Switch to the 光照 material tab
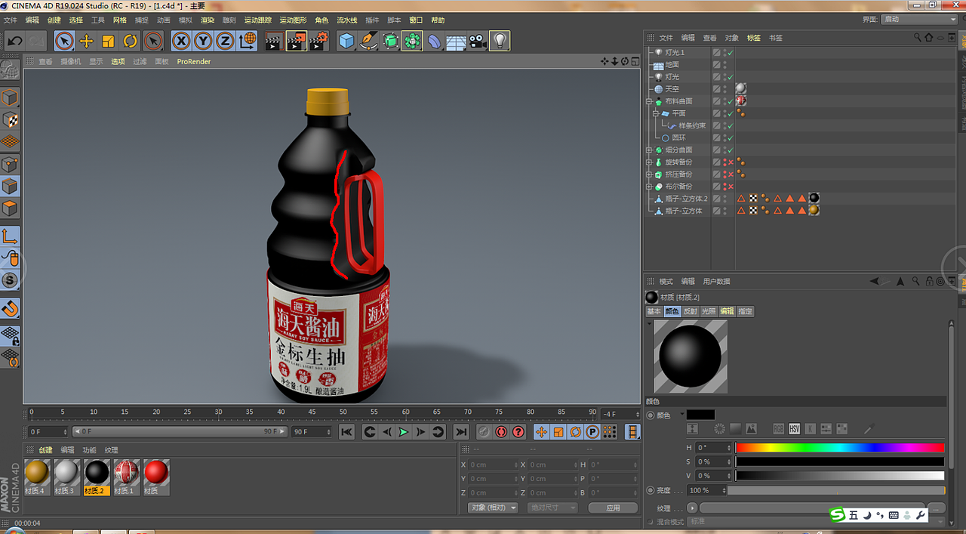 pyautogui.click(x=709, y=311)
